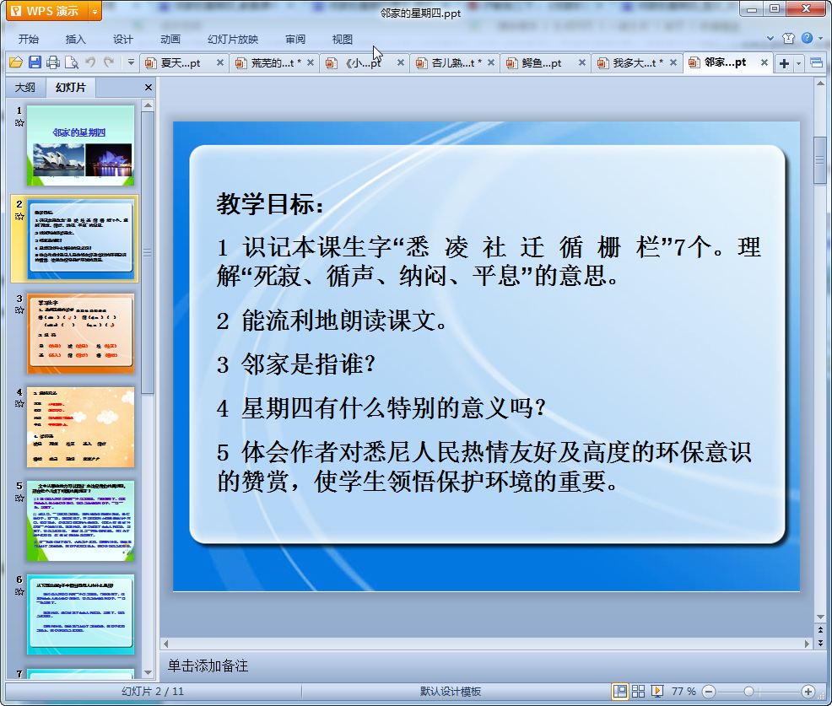This screenshot has width=832, height=706.
Task: Switch to slide sorter view
Action: coord(639,691)
